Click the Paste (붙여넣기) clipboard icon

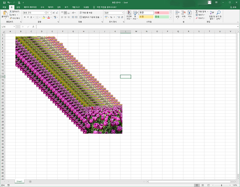point(5,13)
